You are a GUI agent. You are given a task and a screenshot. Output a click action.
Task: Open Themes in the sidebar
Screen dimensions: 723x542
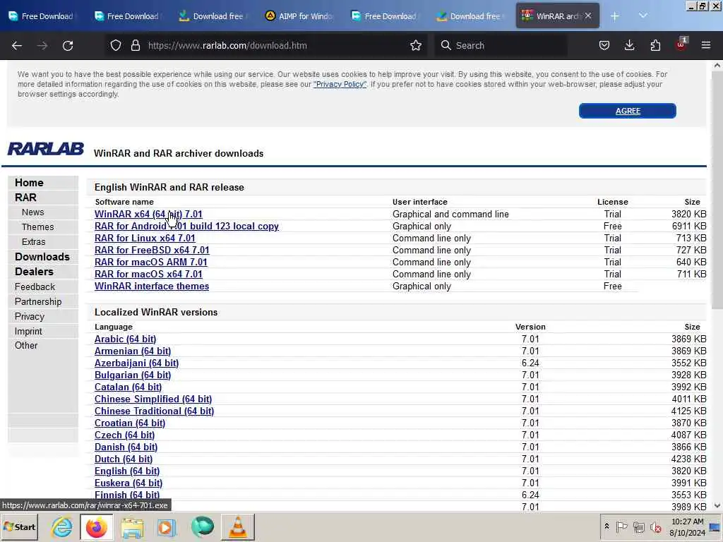coord(38,227)
